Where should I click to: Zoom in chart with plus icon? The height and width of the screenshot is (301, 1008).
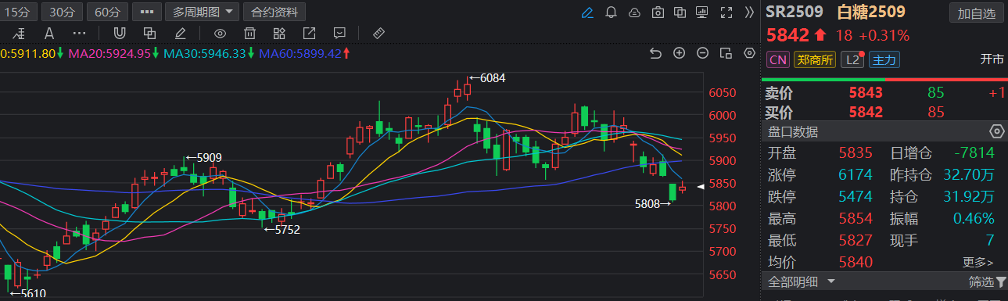[680, 53]
